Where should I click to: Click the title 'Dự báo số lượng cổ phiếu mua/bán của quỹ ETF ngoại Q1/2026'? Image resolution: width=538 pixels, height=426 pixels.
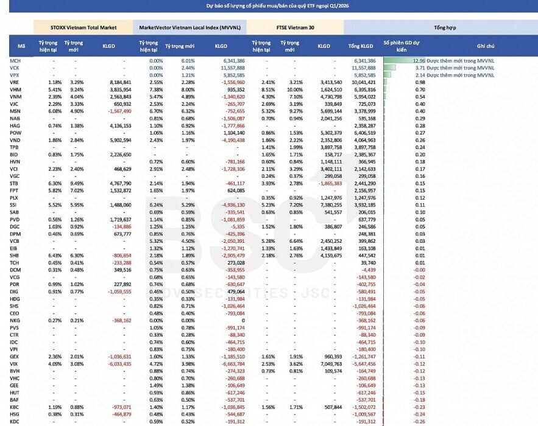(x=277, y=6)
